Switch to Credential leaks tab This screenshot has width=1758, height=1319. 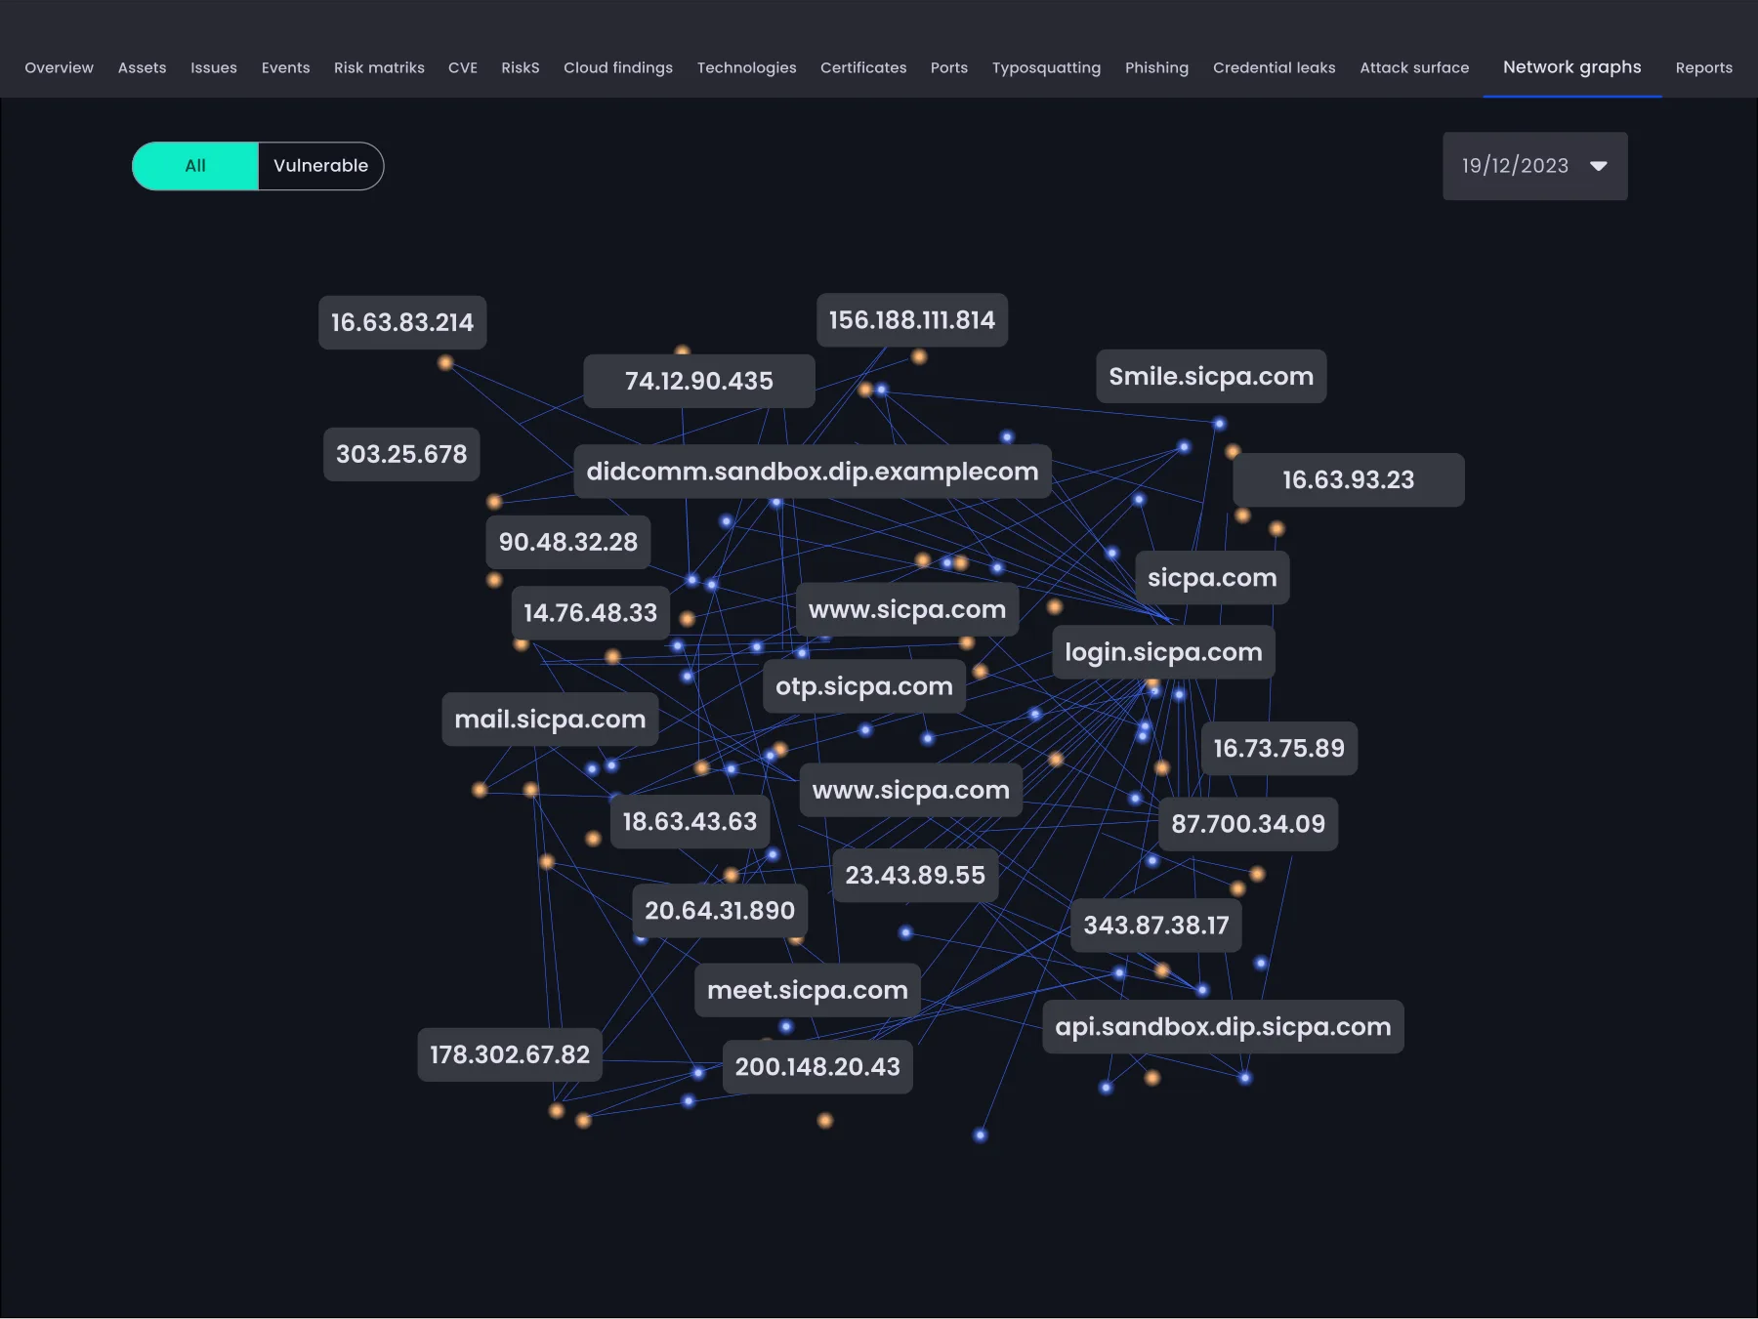pos(1274,67)
